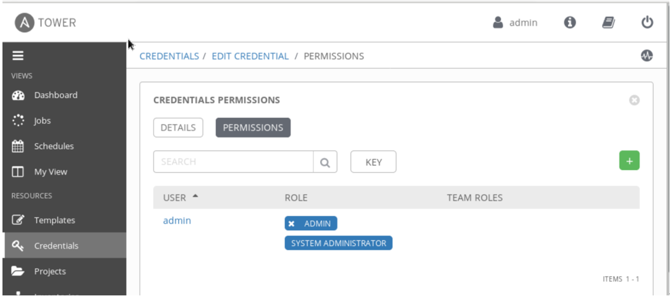Open the About info icon
This screenshot has width=670, height=296.
(x=570, y=23)
